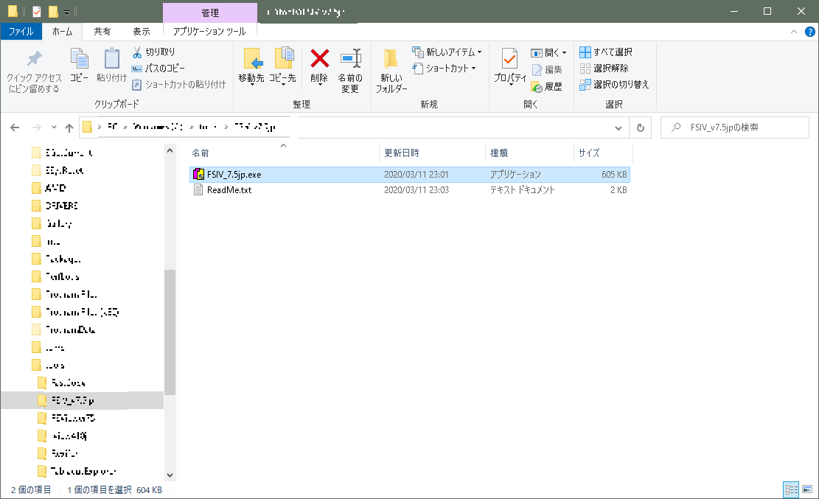Click Invert selection (選択の切り替え)
This screenshot has height=499, width=819.
click(x=614, y=85)
